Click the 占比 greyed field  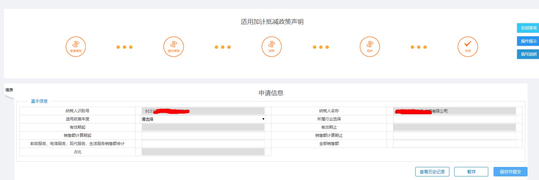pyautogui.click(x=203, y=152)
